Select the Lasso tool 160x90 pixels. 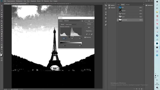2,10
